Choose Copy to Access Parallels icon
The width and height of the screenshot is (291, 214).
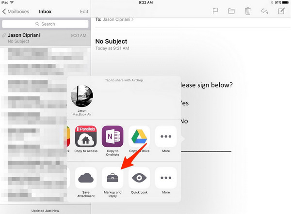(x=86, y=137)
